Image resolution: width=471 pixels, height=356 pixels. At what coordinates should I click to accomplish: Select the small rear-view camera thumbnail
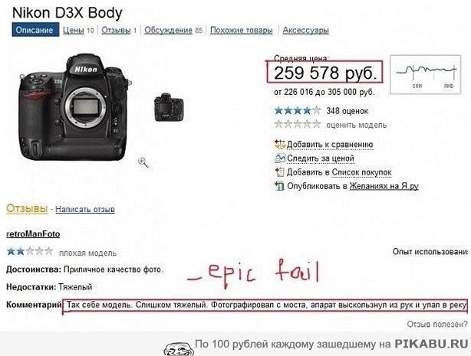(169, 107)
